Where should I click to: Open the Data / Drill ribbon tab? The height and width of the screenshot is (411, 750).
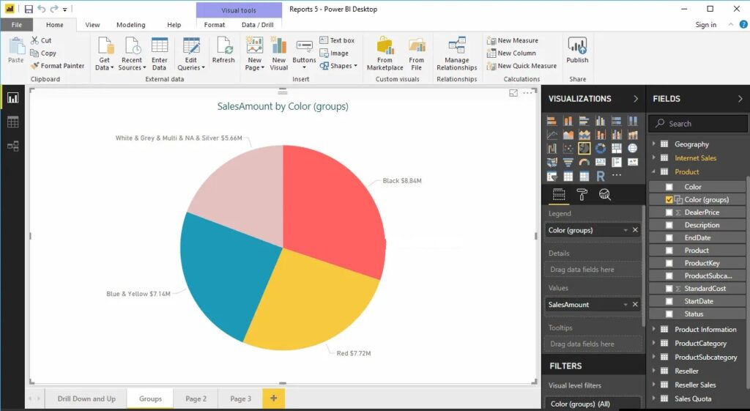click(257, 25)
